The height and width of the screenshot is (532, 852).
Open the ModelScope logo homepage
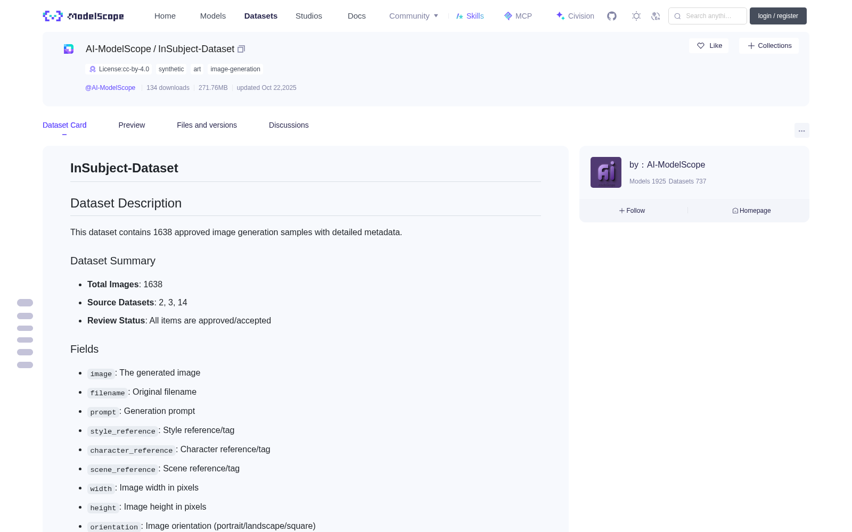[83, 16]
